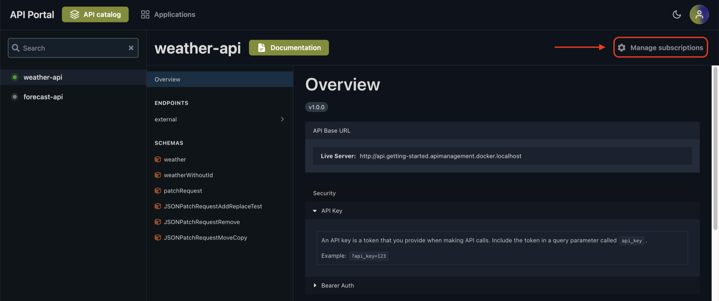Click the SCHEMAS section header
719x301 pixels.
pyautogui.click(x=169, y=143)
